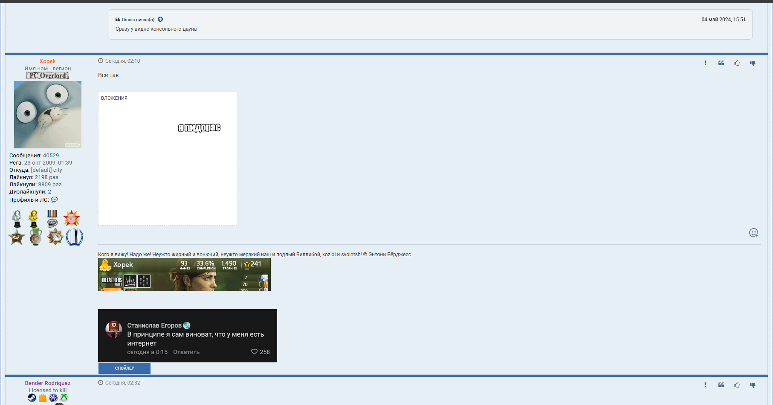Like Xopek's post with the thumbs-up icon
The height and width of the screenshot is (405, 773).
tap(737, 63)
